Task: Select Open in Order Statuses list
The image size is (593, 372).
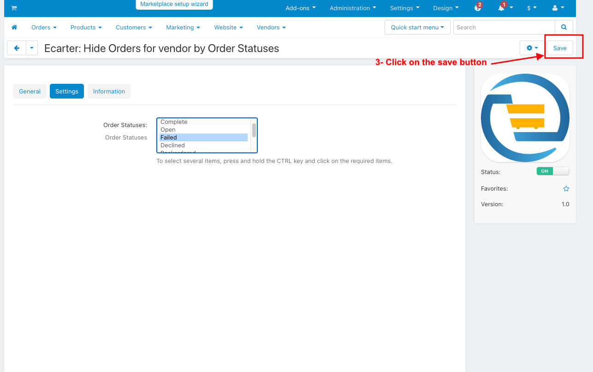Action: point(203,130)
